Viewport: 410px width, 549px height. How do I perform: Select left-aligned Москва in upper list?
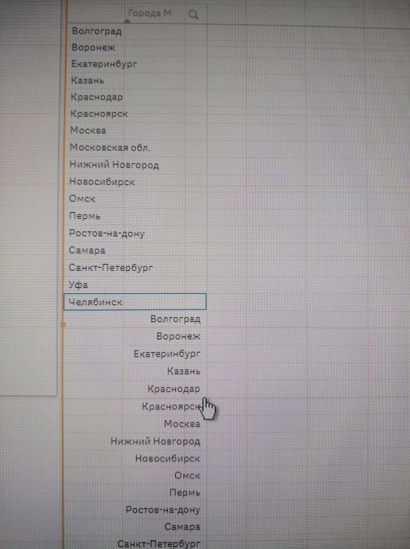click(x=88, y=130)
